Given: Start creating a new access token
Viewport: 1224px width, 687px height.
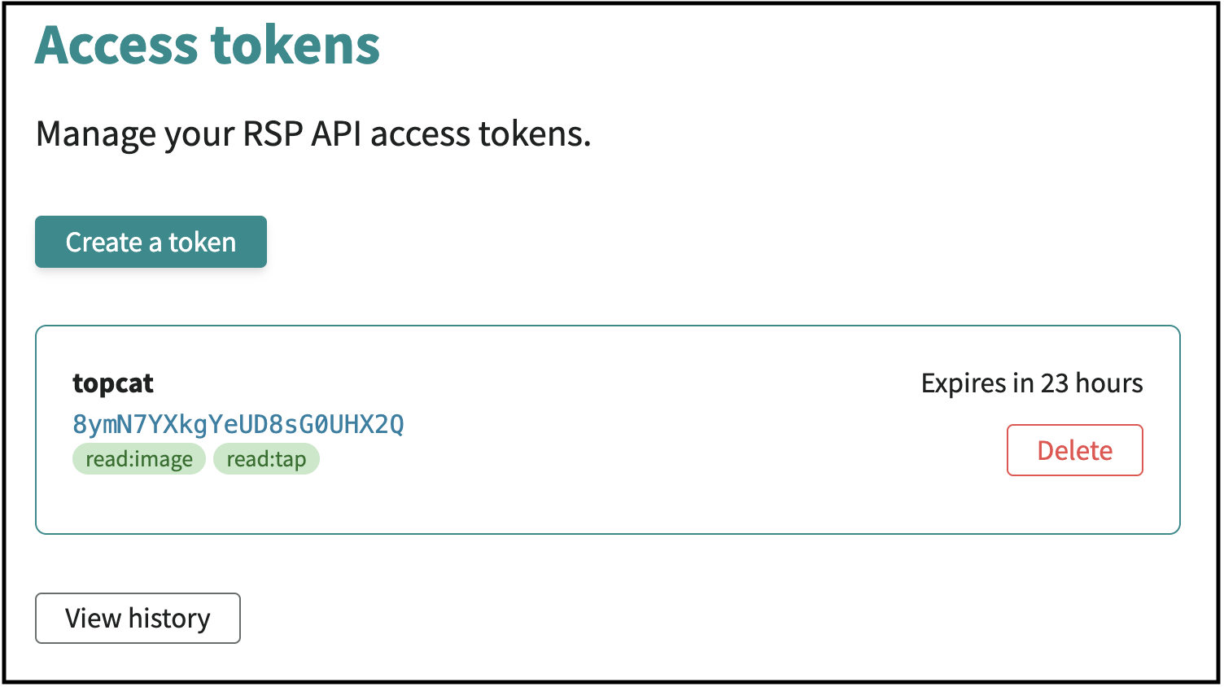Looking at the screenshot, I should click(x=151, y=242).
